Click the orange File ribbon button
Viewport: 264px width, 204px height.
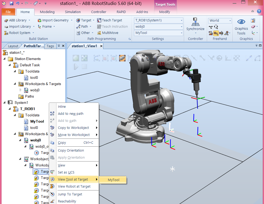pyautogui.click(x=8, y=12)
